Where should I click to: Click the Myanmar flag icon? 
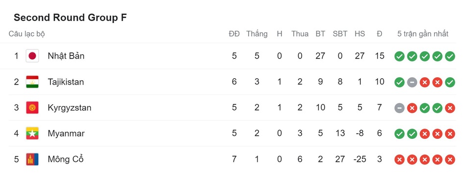point(32,133)
